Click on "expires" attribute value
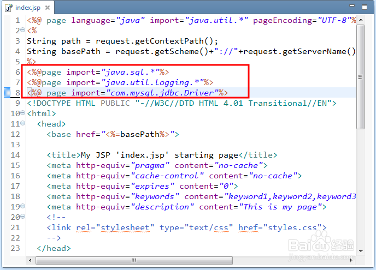This screenshot has width=376, height=270. click(152, 186)
